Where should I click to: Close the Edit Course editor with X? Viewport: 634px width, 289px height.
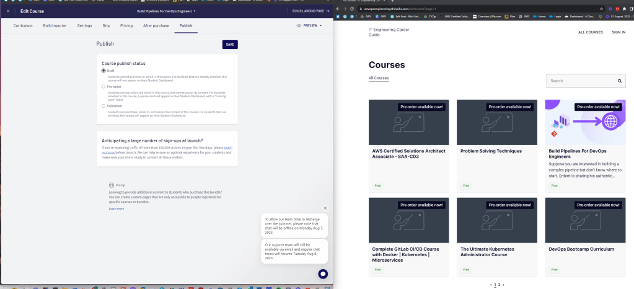[8, 11]
